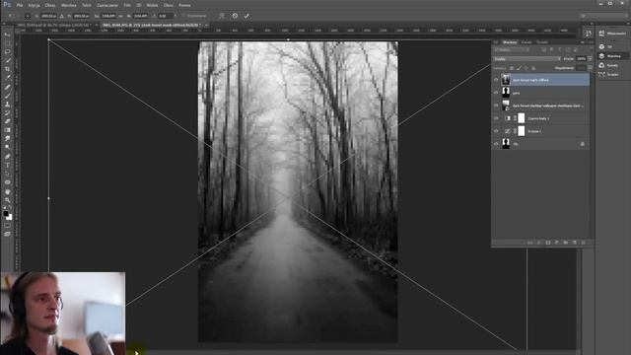Hide the dark-forest-desktop-wallpaper layer
Image resolution: width=631 pixels, height=355 pixels.
pyautogui.click(x=496, y=106)
